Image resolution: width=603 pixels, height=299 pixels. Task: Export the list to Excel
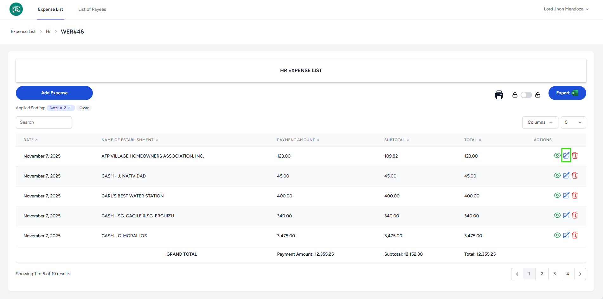click(567, 93)
